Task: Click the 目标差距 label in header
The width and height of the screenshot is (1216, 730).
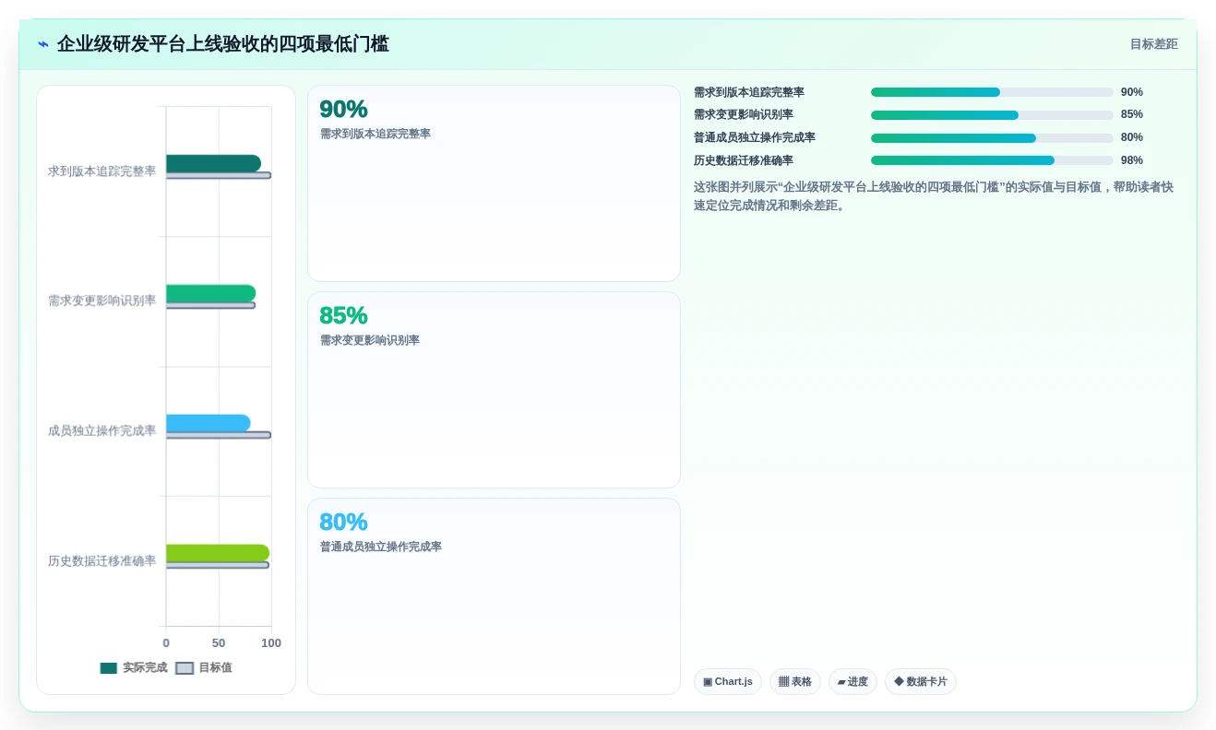Action: pyautogui.click(x=1153, y=44)
